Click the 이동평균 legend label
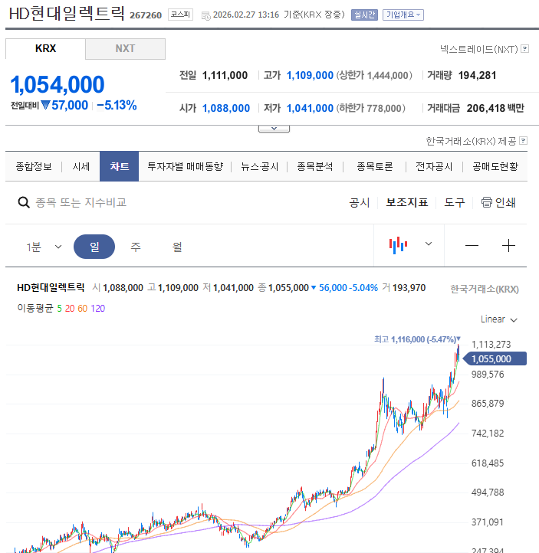Viewport: 539px width, 553px height. (35, 308)
